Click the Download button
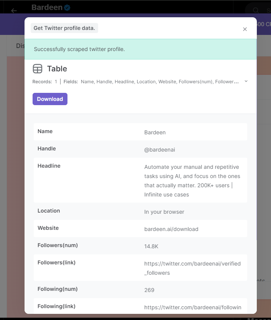271x320 pixels. pyautogui.click(x=50, y=99)
